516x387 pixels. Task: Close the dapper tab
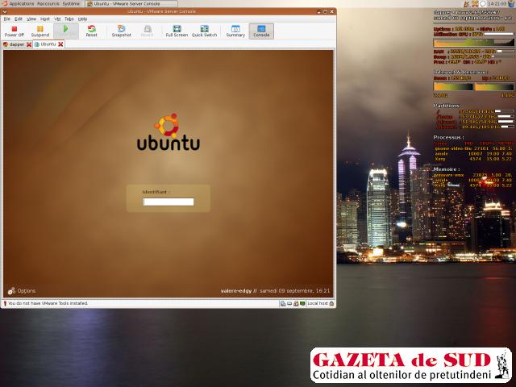(29, 44)
